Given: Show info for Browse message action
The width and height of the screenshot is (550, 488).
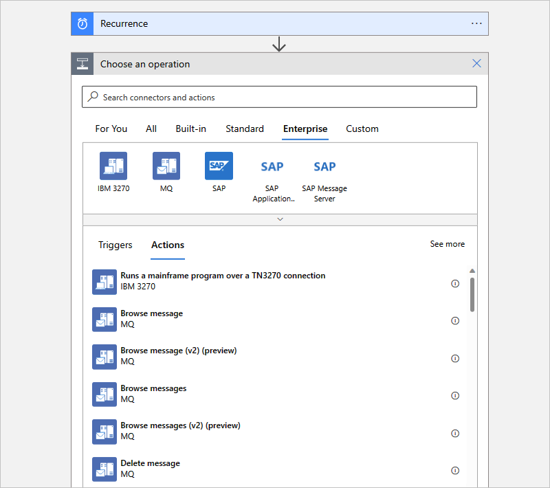Looking at the screenshot, I should tap(455, 321).
